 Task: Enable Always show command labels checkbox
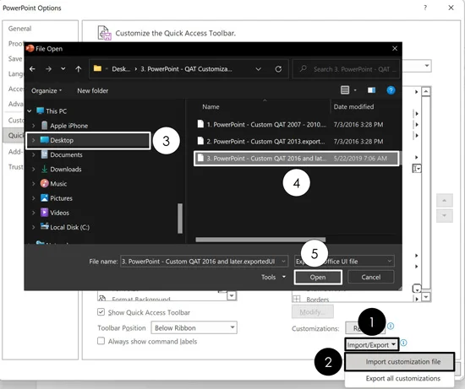[x=101, y=341]
